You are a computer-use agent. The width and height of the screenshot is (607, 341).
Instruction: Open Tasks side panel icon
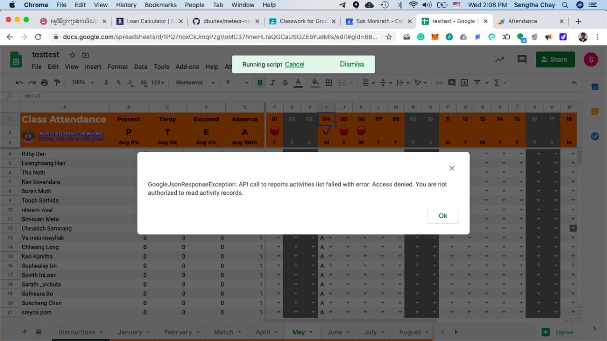[x=595, y=136]
